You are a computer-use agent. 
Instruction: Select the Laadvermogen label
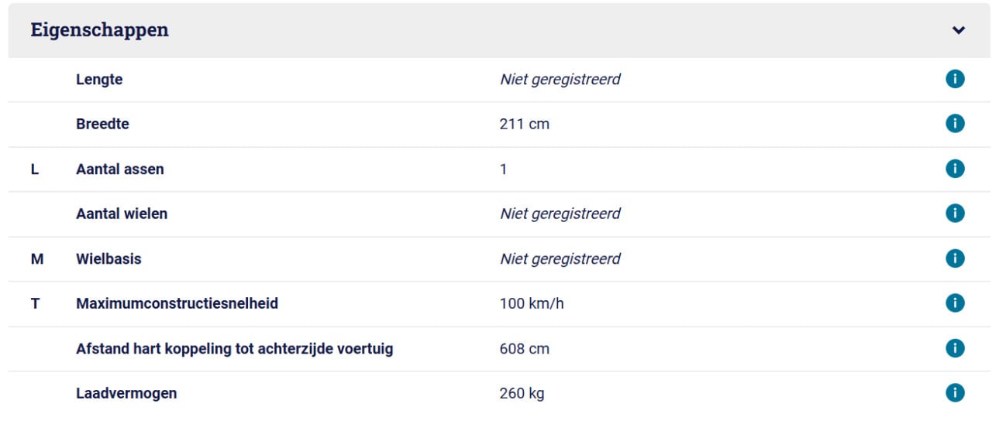(126, 393)
